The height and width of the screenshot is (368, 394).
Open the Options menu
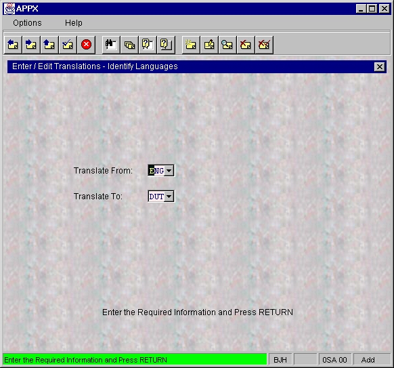point(27,23)
